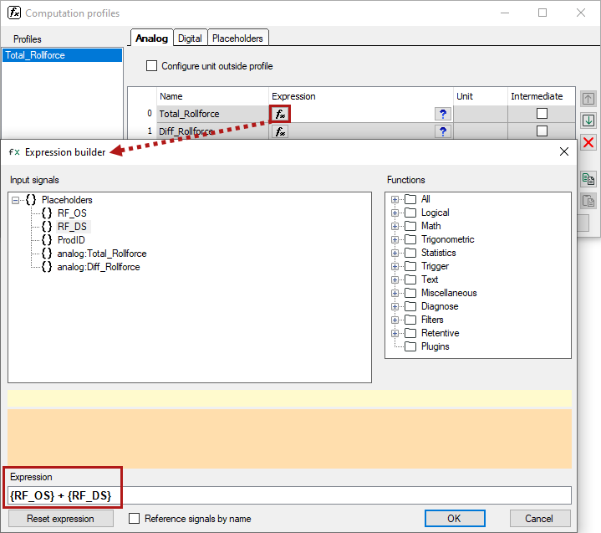Viewport: 601px width, 533px height.
Task: Select Total_Rollforce in Profiles list
Action: pyautogui.click(x=62, y=55)
